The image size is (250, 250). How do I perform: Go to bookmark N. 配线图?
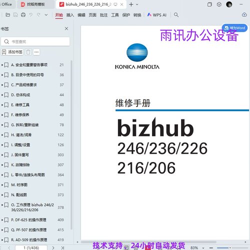tap(19, 195)
